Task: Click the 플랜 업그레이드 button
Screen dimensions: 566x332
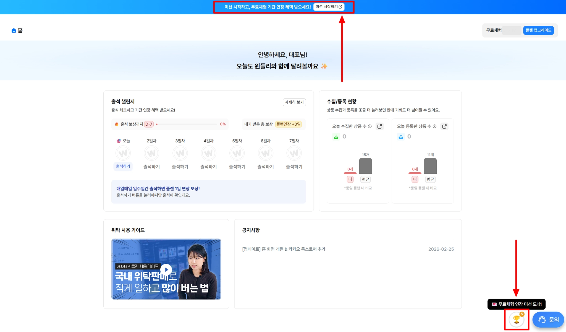Action: (x=538, y=30)
